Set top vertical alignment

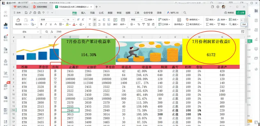click(90, 19)
